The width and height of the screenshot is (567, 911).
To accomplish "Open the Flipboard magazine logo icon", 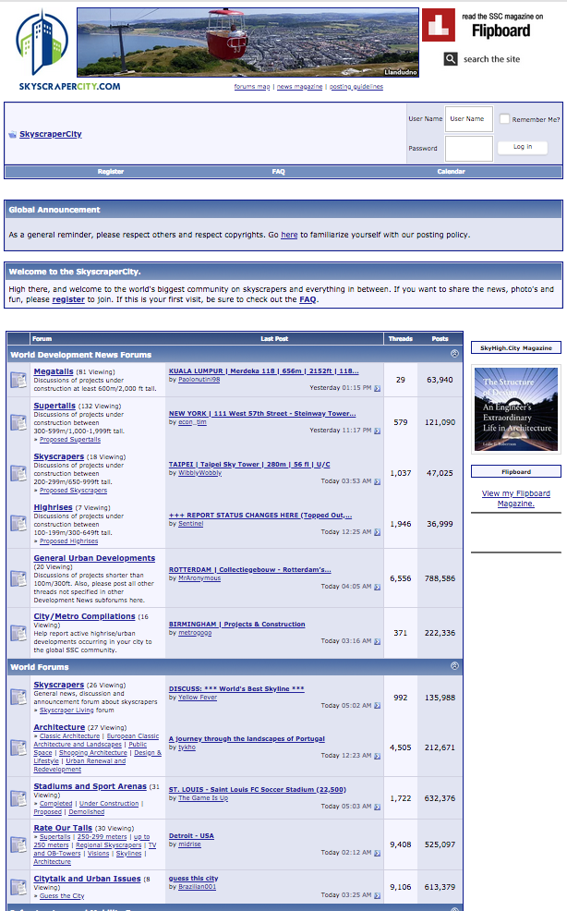I will point(438,25).
